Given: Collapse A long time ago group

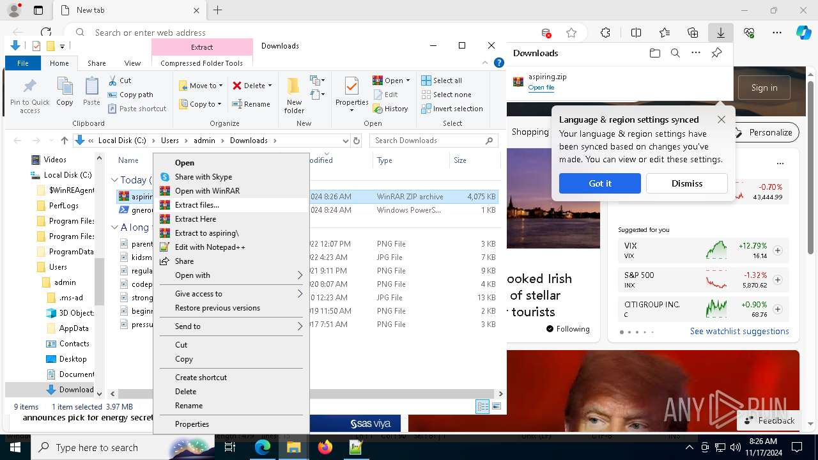Looking at the screenshot, I should (x=115, y=227).
